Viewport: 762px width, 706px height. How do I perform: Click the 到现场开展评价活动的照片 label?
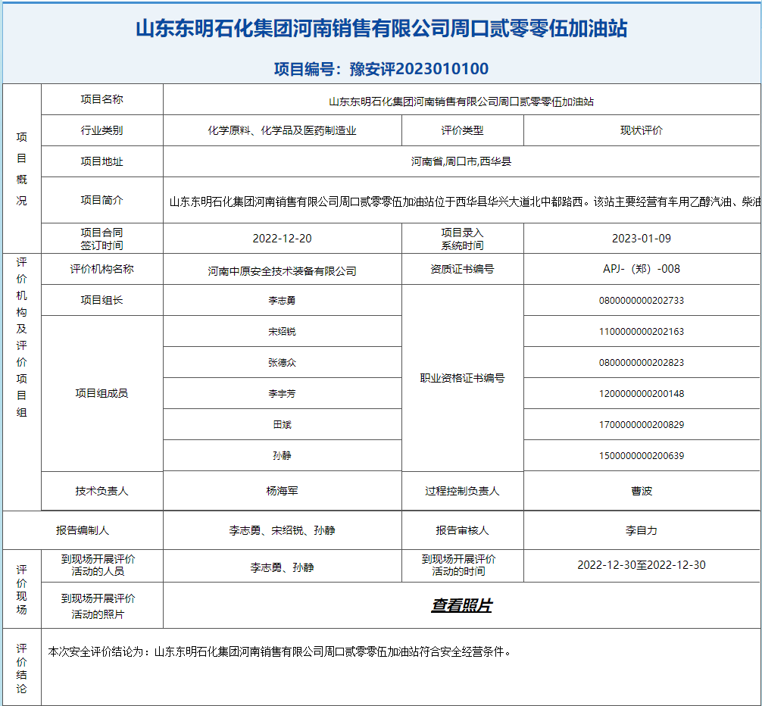(98, 606)
